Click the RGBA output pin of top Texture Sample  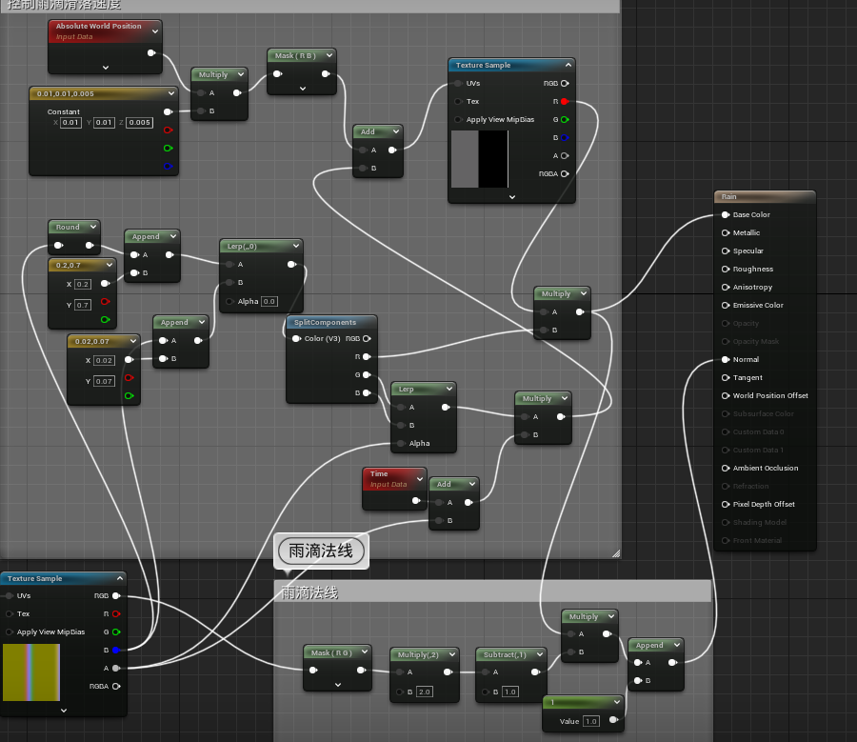tap(565, 173)
